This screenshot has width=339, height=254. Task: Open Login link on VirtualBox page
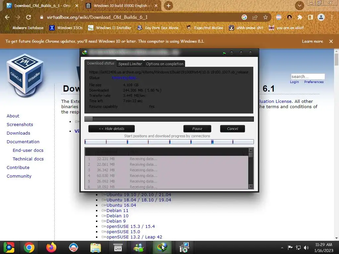pos(294,82)
